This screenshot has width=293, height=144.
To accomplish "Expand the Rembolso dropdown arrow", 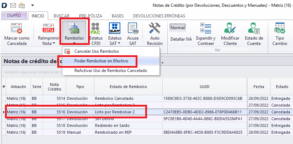I will click(74, 43).
